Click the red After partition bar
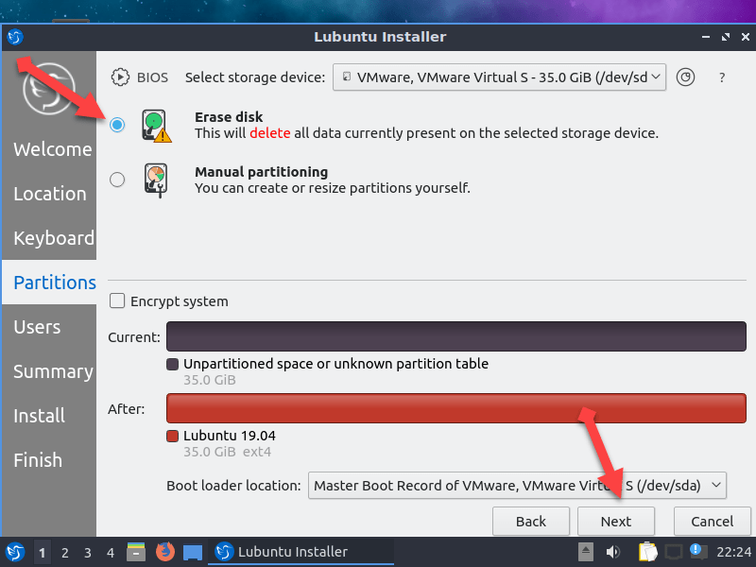Screen dimensions: 756x567 (x=455, y=408)
